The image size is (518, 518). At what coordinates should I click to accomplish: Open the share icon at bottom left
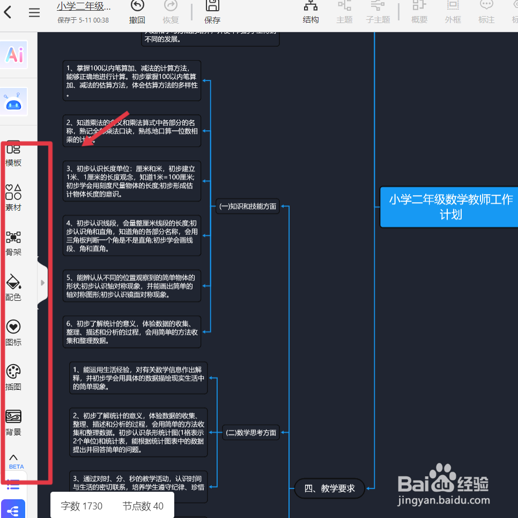(x=13, y=508)
